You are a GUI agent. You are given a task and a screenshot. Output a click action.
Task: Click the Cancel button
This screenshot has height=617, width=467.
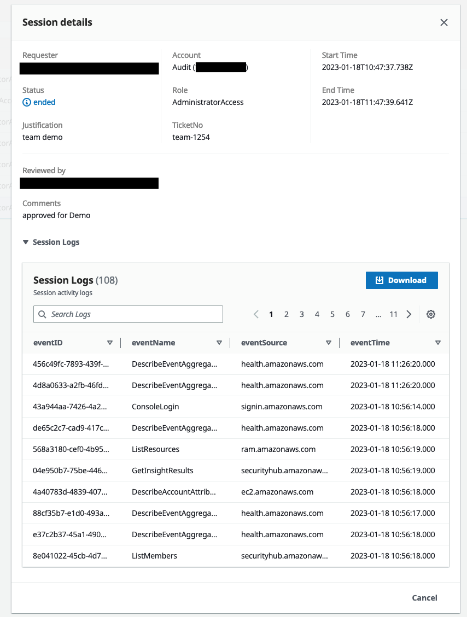coord(424,598)
